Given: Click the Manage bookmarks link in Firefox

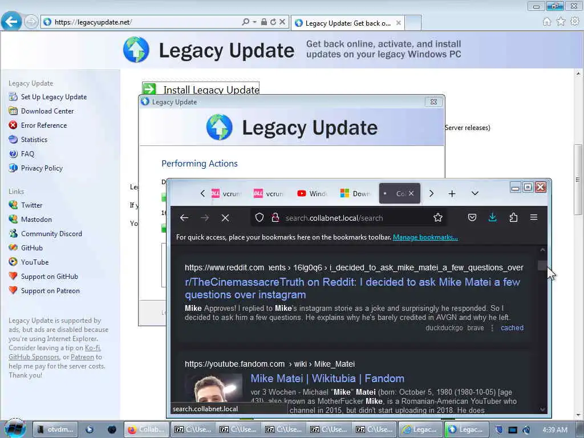Looking at the screenshot, I should 425,237.
